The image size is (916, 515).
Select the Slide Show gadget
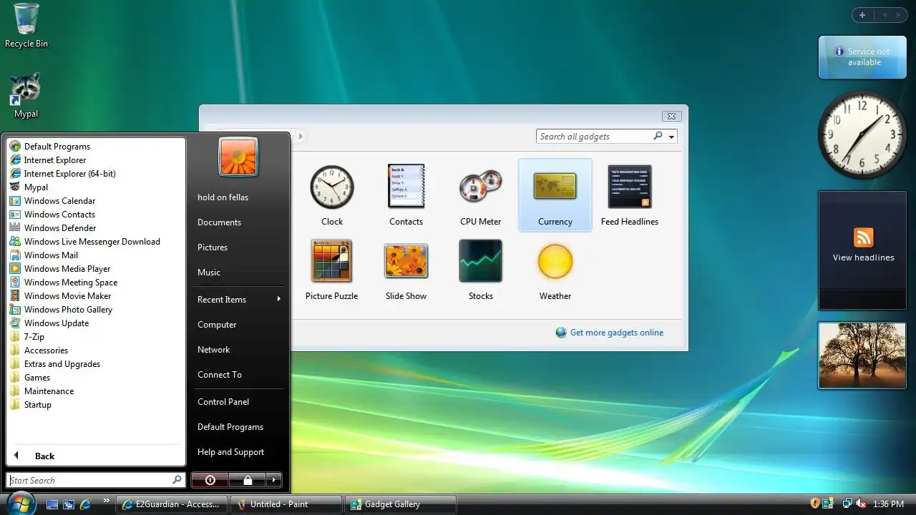coord(406,270)
